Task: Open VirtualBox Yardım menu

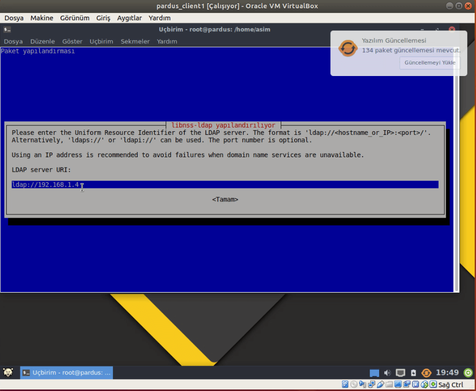Action: [x=159, y=18]
